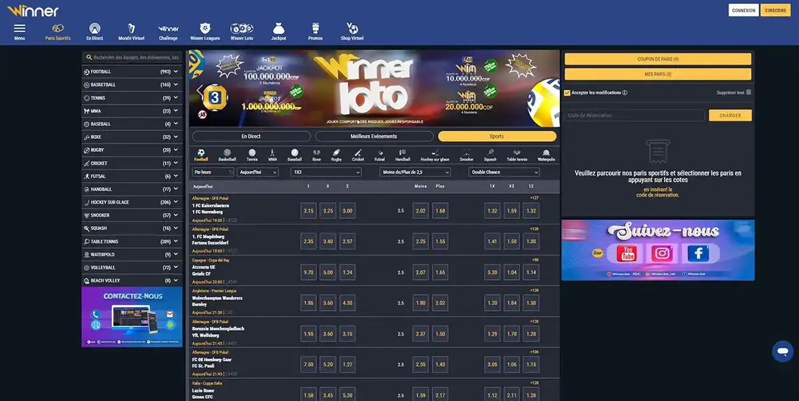Select Baseball icon in sports strip

295,155
